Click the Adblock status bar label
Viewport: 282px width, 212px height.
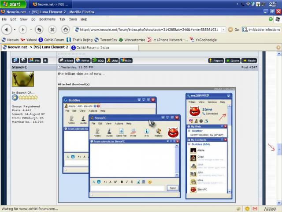click(x=270, y=209)
